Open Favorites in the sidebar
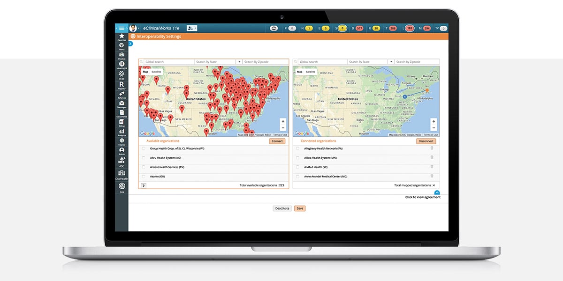This screenshot has width=563, height=281. point(122,37)
